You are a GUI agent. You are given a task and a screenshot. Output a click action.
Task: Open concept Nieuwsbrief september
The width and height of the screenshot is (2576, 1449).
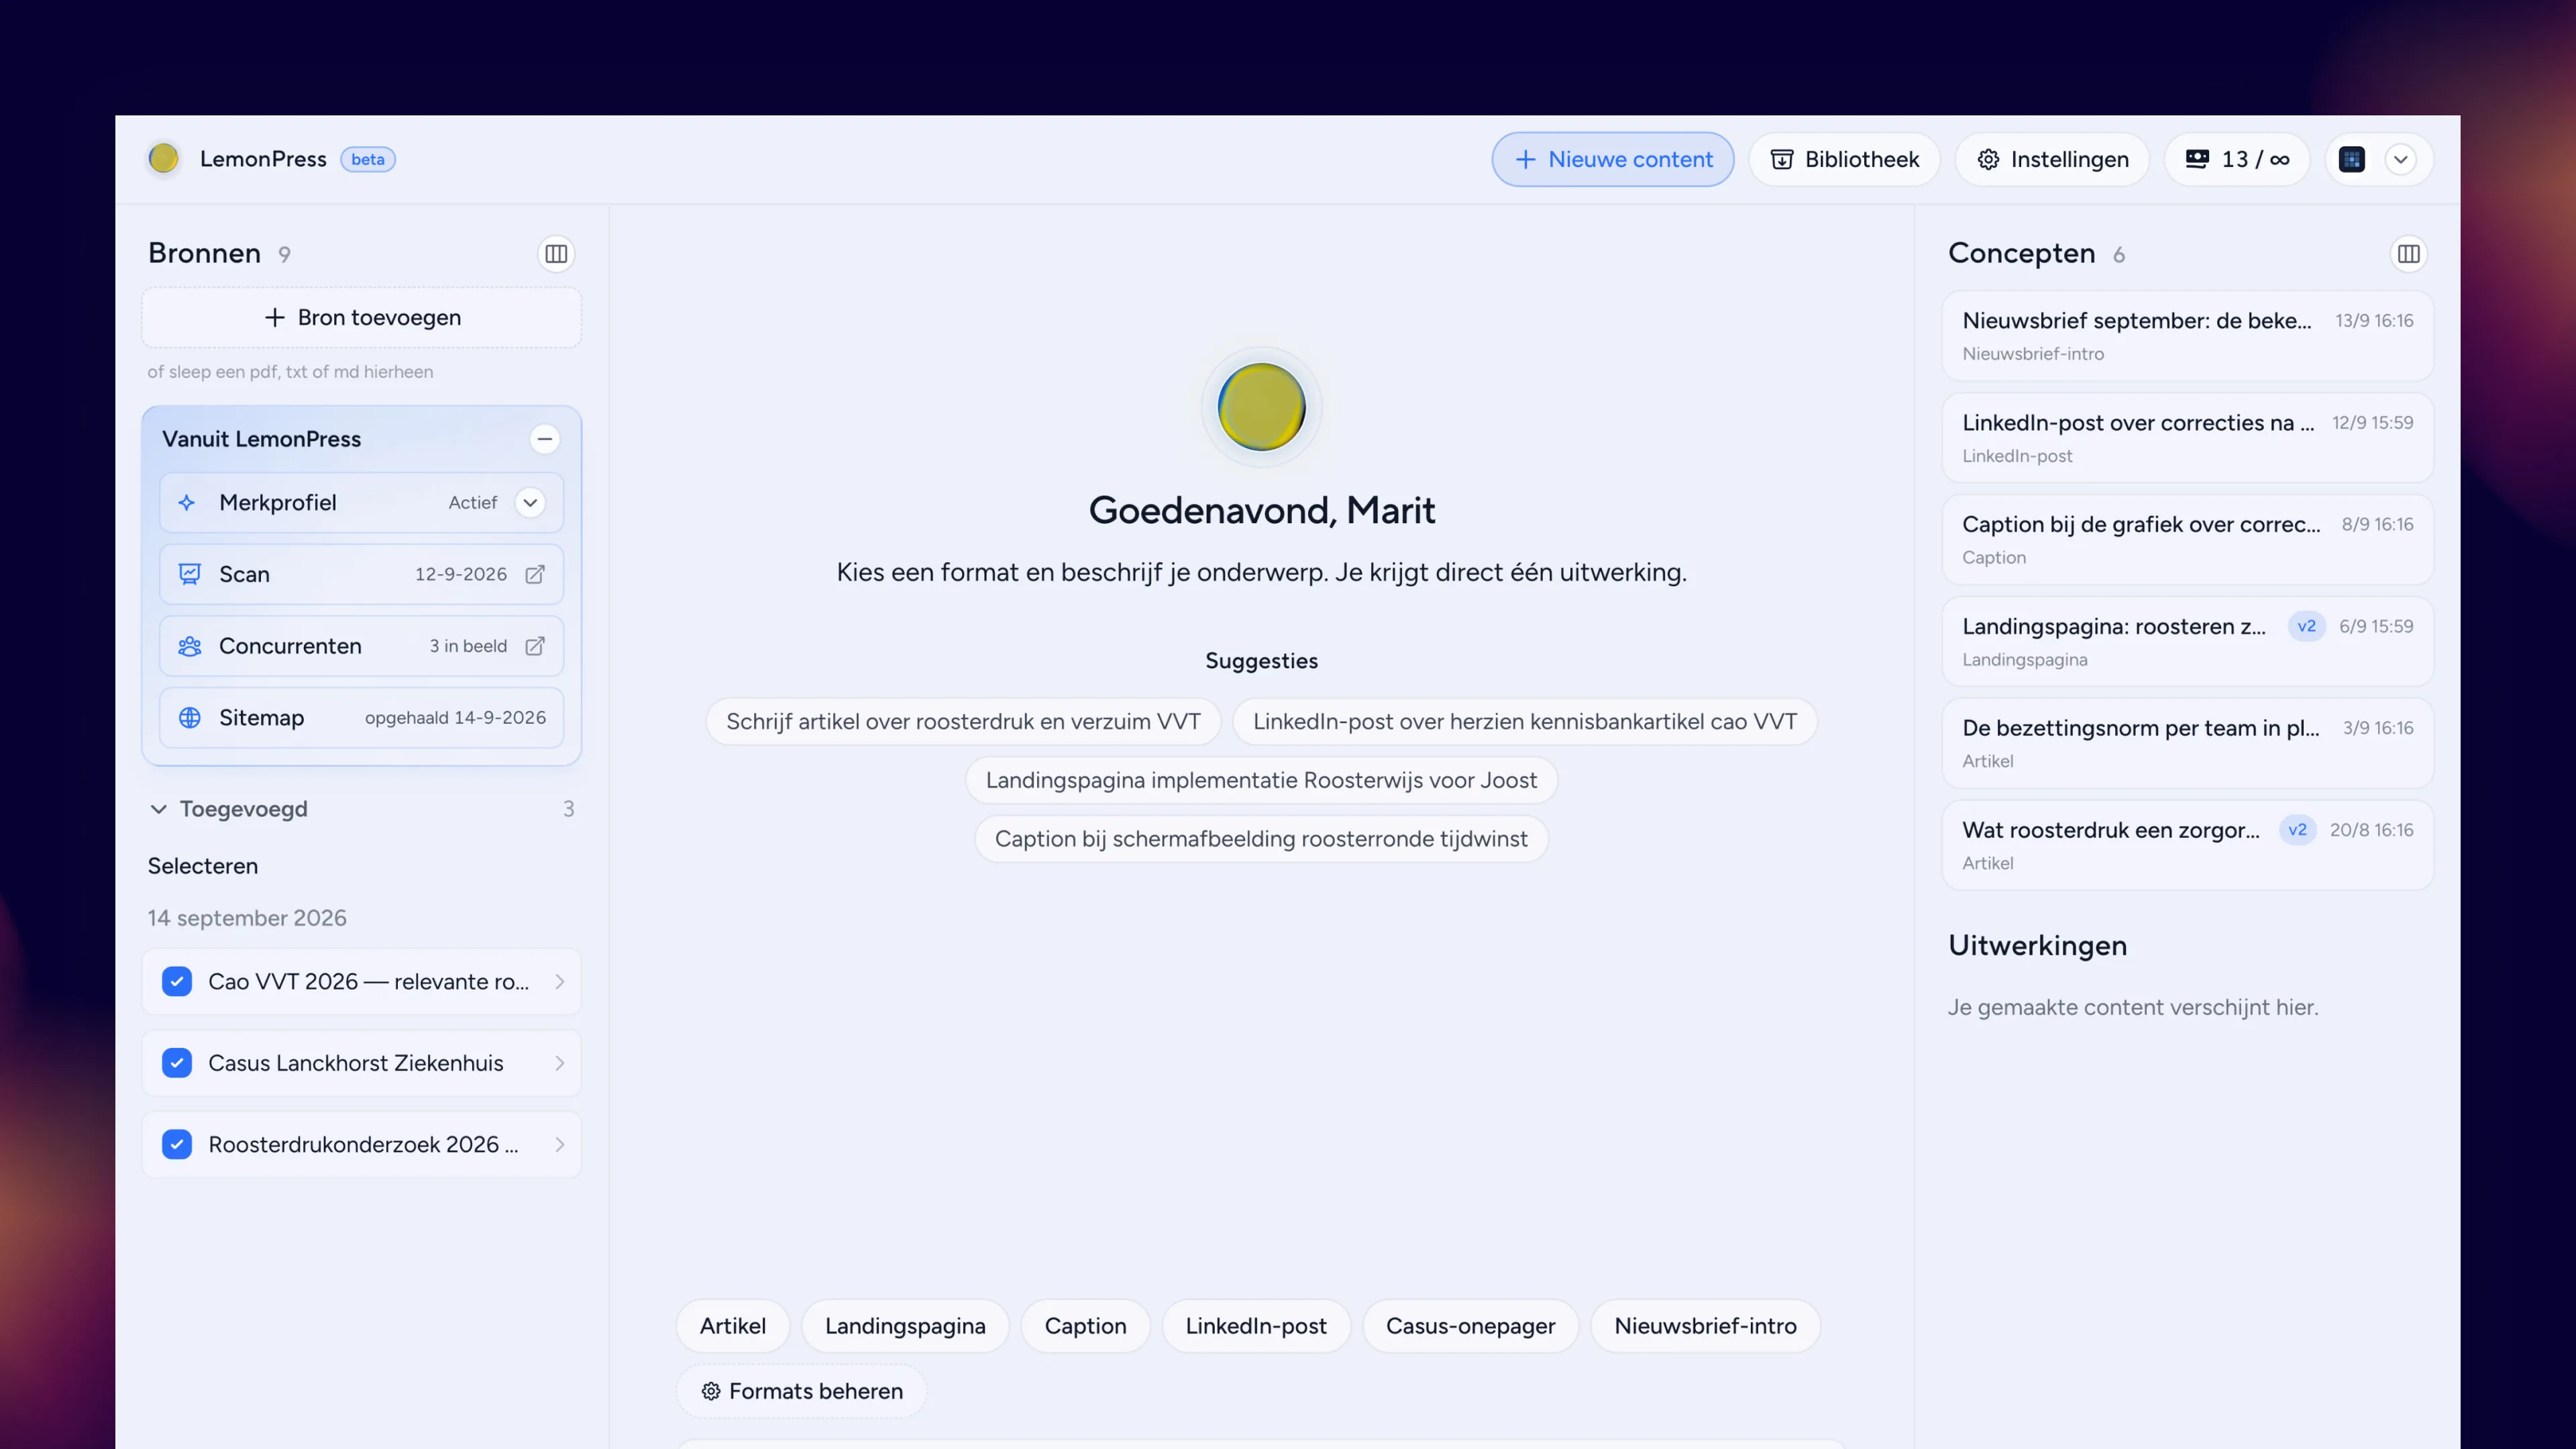[x=2187, y=336]
